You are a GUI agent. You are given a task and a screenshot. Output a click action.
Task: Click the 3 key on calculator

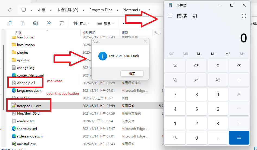tap(218, 123)
